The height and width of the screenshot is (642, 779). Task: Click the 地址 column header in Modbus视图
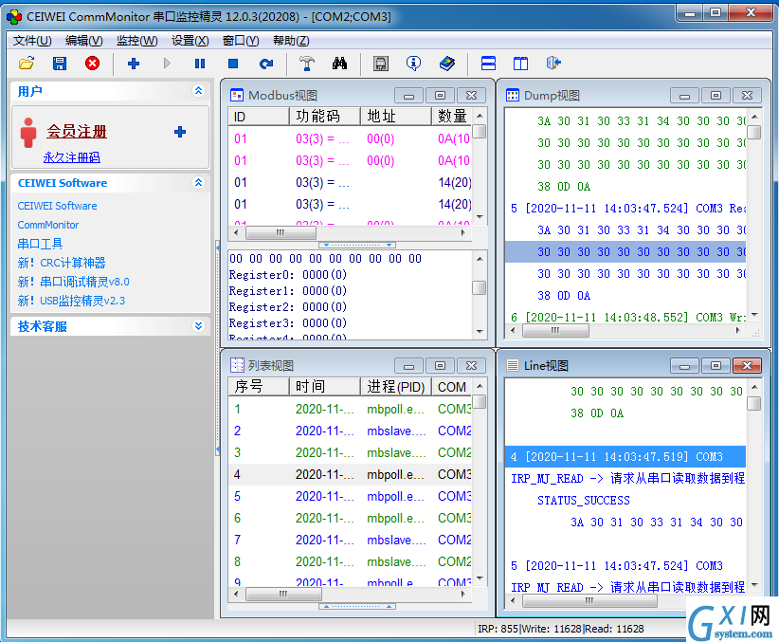(396, 117)
